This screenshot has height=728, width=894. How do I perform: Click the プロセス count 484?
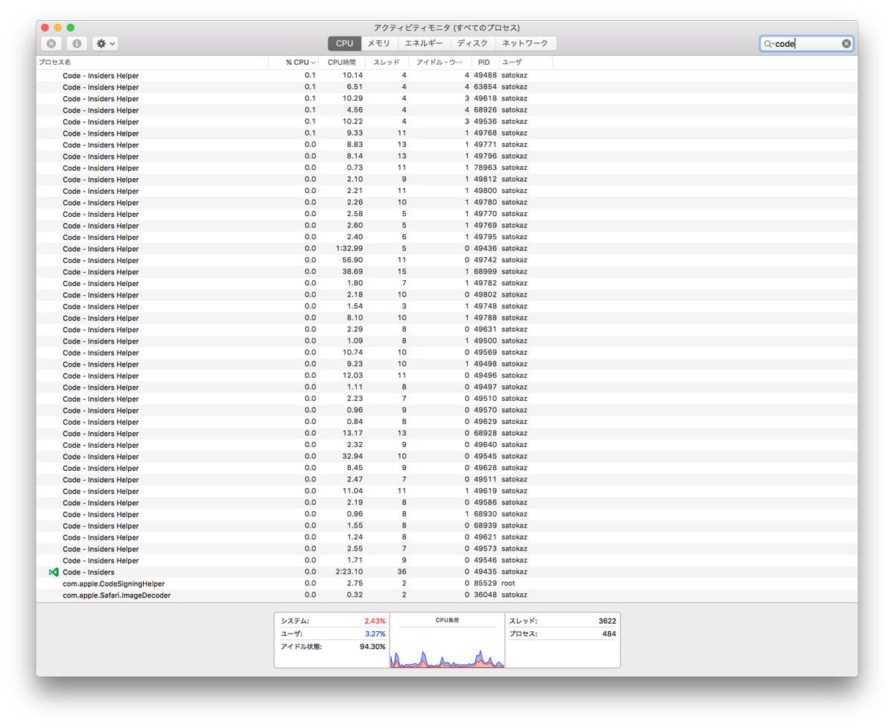(609, 634)
